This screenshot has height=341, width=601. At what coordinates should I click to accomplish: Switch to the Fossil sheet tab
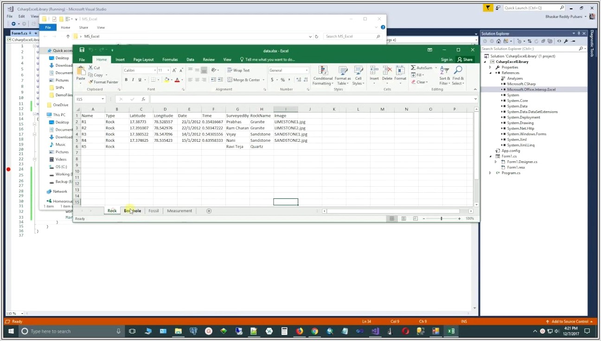153,211
